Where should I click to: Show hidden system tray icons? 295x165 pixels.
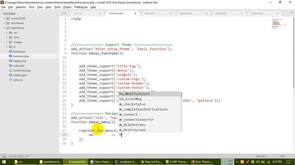coord(237,162)
